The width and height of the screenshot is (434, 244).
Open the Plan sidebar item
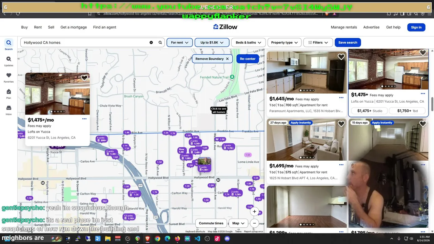point(9,94)
